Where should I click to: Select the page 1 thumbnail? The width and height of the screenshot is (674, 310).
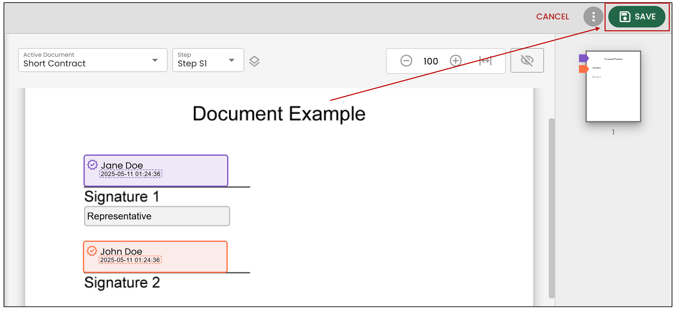coord(613,86)
